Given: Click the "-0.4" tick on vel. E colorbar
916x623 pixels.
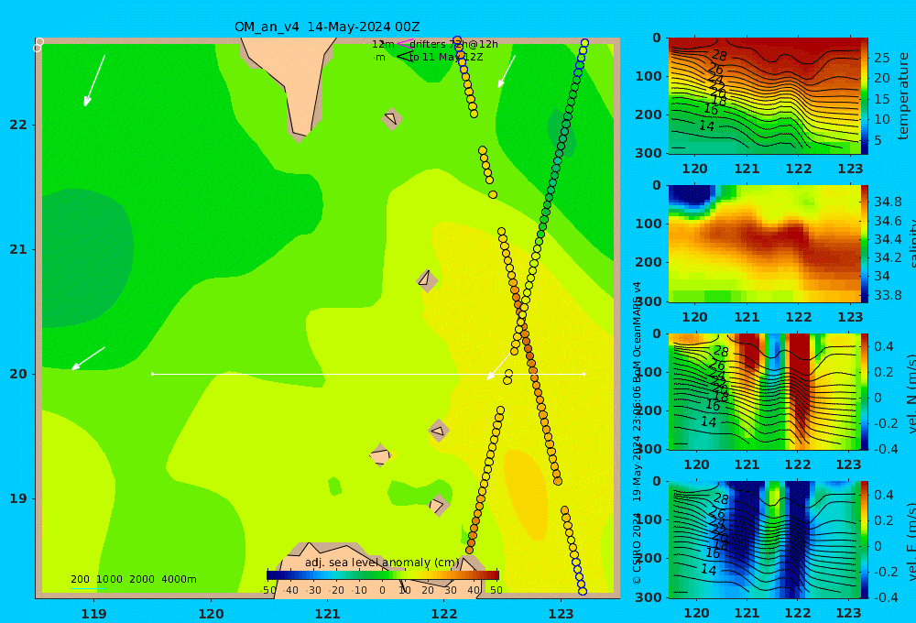Looking at the screenshot, I should pyautogui.click(x=884, y=597).
